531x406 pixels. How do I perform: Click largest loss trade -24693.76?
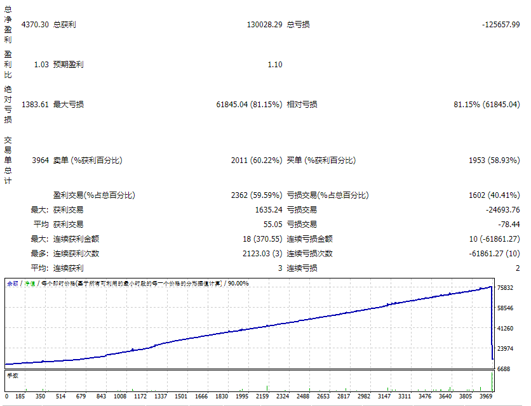[x=503, y=210]
